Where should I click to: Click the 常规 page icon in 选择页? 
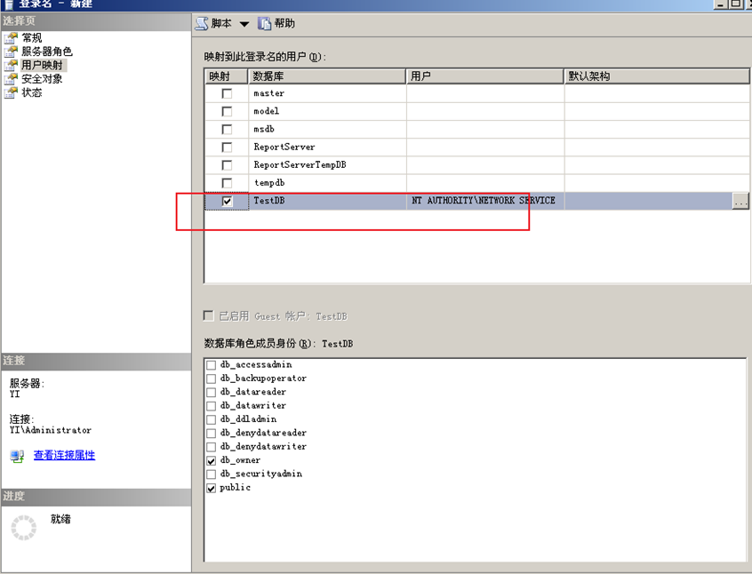[11, 38]
